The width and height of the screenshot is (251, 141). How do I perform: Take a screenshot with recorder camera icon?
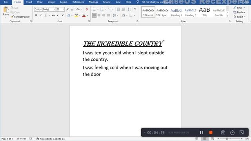click(x=223, y=132)
